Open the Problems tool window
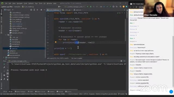 pyautogui.click(x=51, y=92)
